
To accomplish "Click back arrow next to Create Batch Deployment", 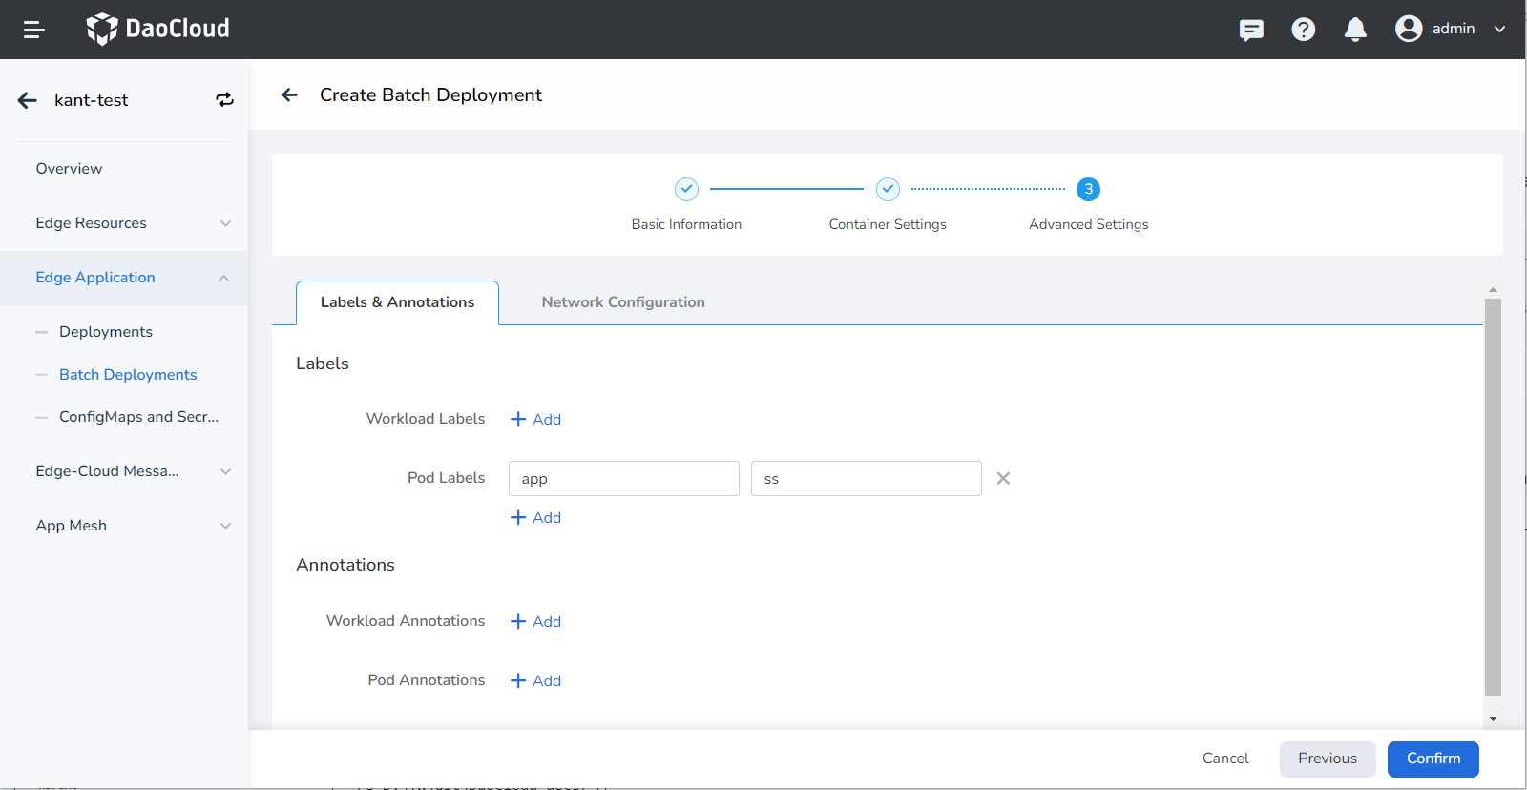I will [x=290, y=94].
